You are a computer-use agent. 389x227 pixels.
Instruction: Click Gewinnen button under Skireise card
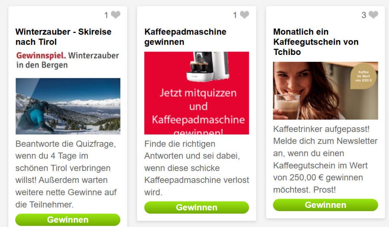coord(68,219)
